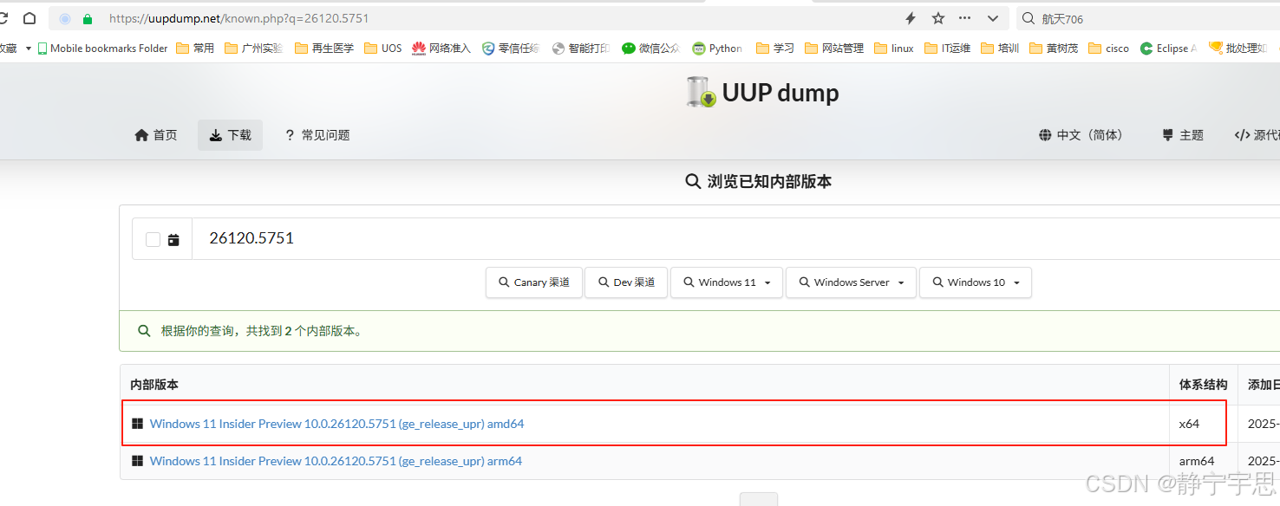Screen dimensions: 1280x506
Task: Open the 批处理 bookmark
Action: coord(1238,49)
